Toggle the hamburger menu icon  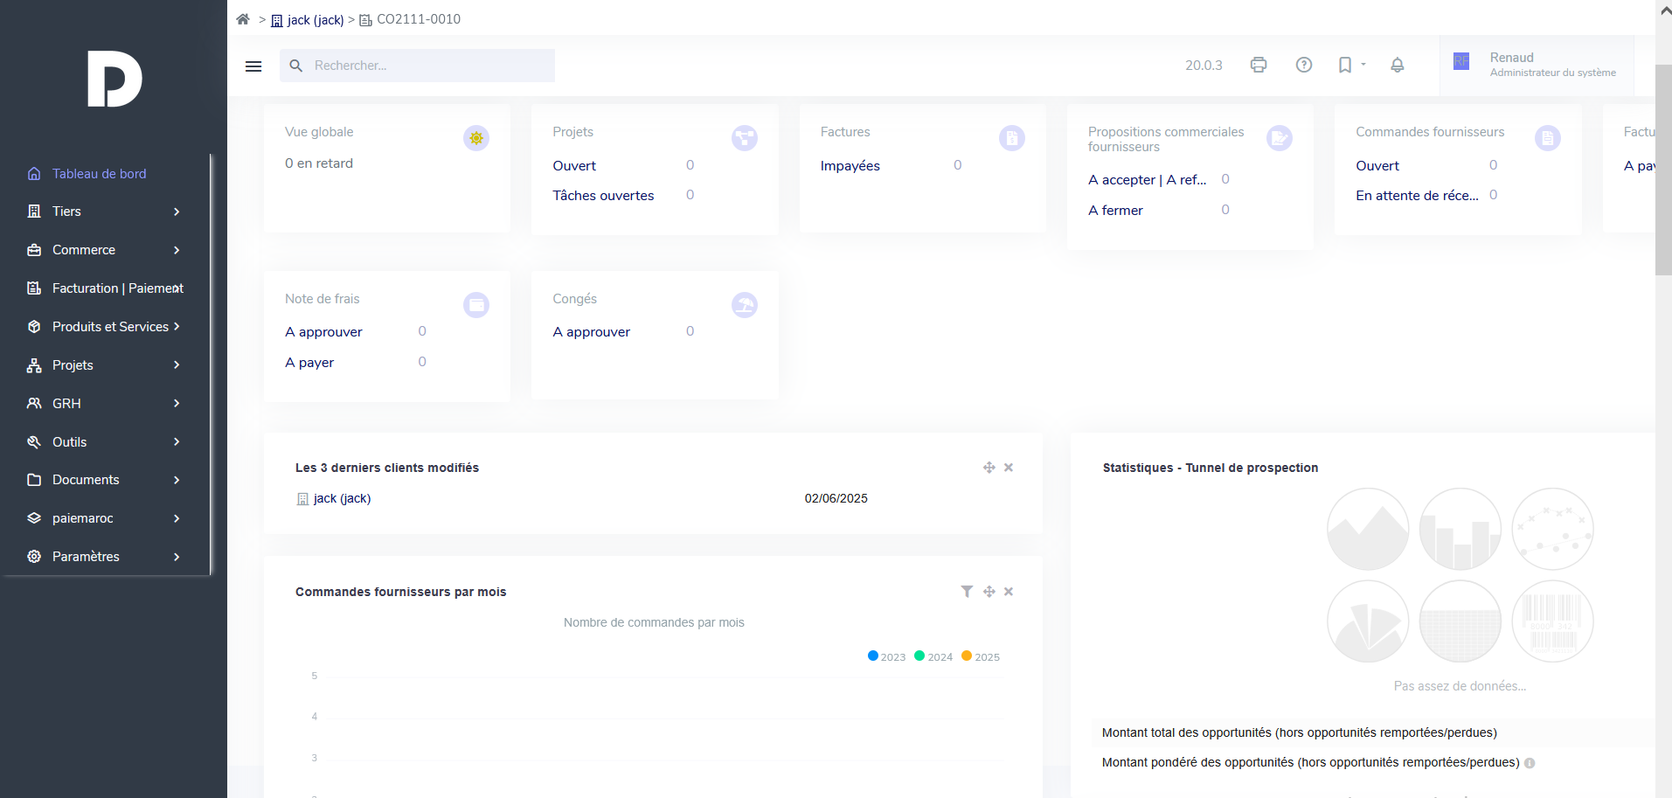(x=253, y=66)
